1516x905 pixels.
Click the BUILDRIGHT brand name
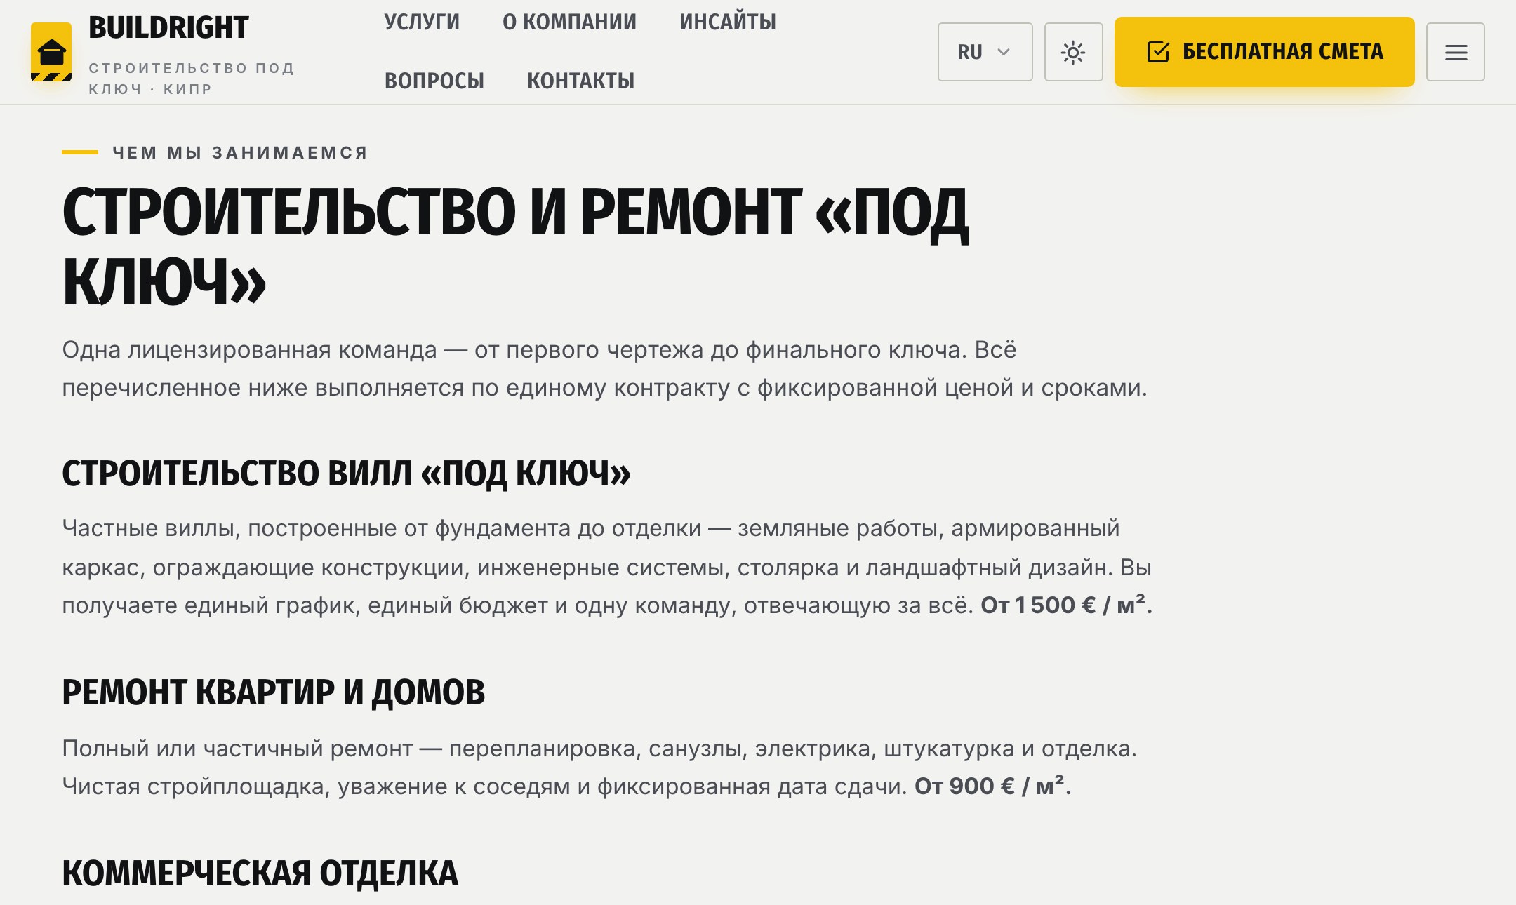click(x=168, y=28)
